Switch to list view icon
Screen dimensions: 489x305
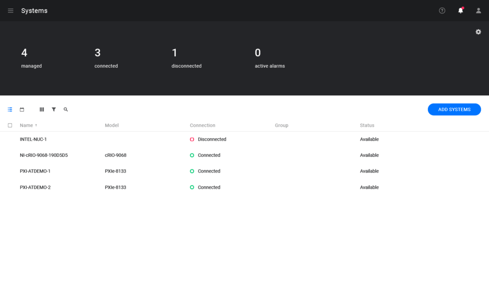point(10,109)
